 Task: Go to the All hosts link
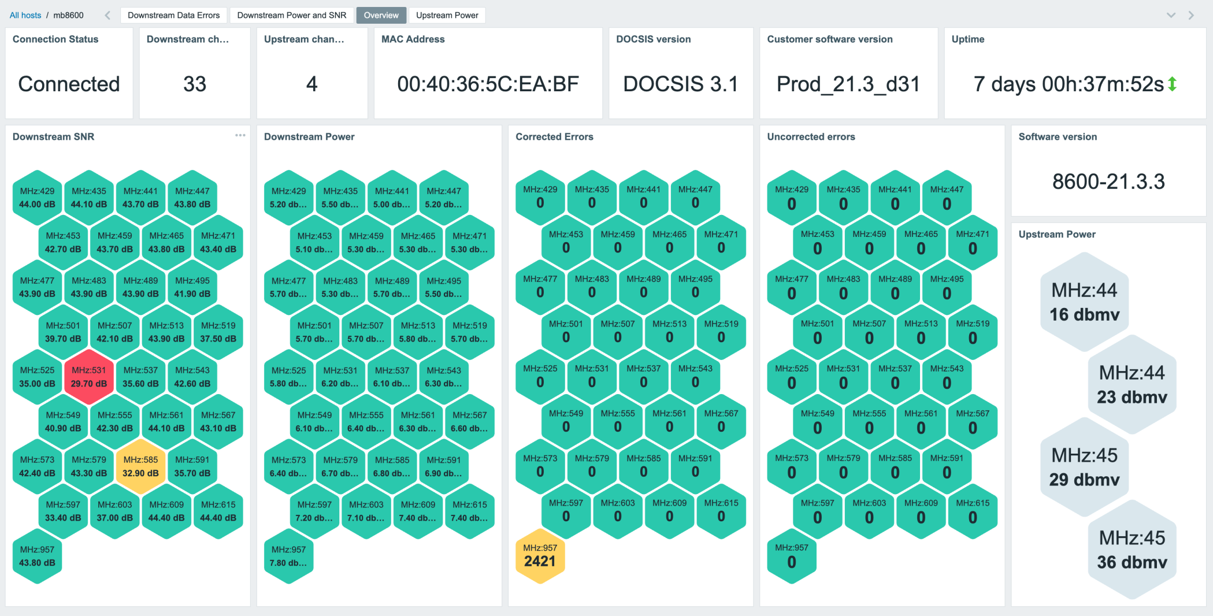[25, 16]
